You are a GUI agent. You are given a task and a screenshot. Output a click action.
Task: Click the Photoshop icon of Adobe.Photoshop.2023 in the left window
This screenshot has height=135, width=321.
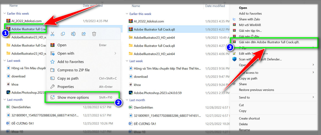point(8,92)
